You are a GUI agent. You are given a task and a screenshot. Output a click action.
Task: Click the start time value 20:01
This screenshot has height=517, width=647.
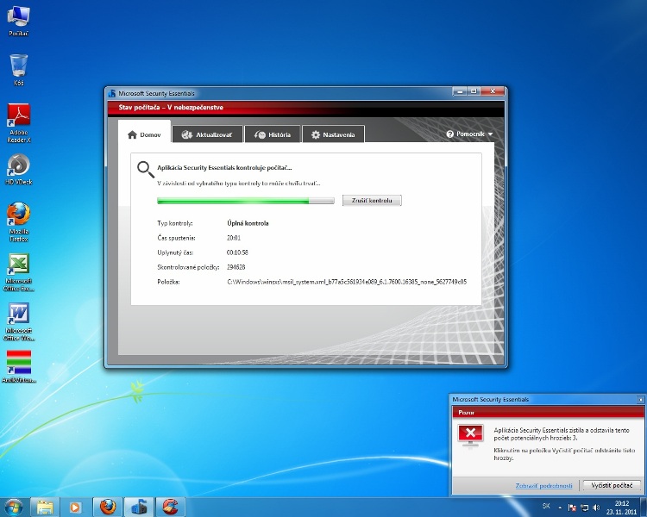coord(234,238)
